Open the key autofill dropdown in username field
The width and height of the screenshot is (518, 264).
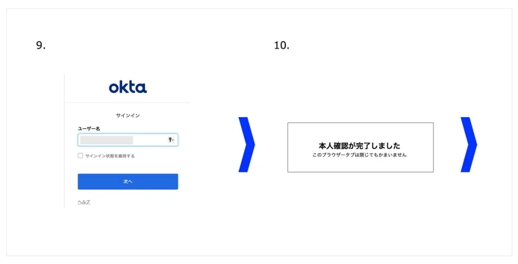(171, 140)
